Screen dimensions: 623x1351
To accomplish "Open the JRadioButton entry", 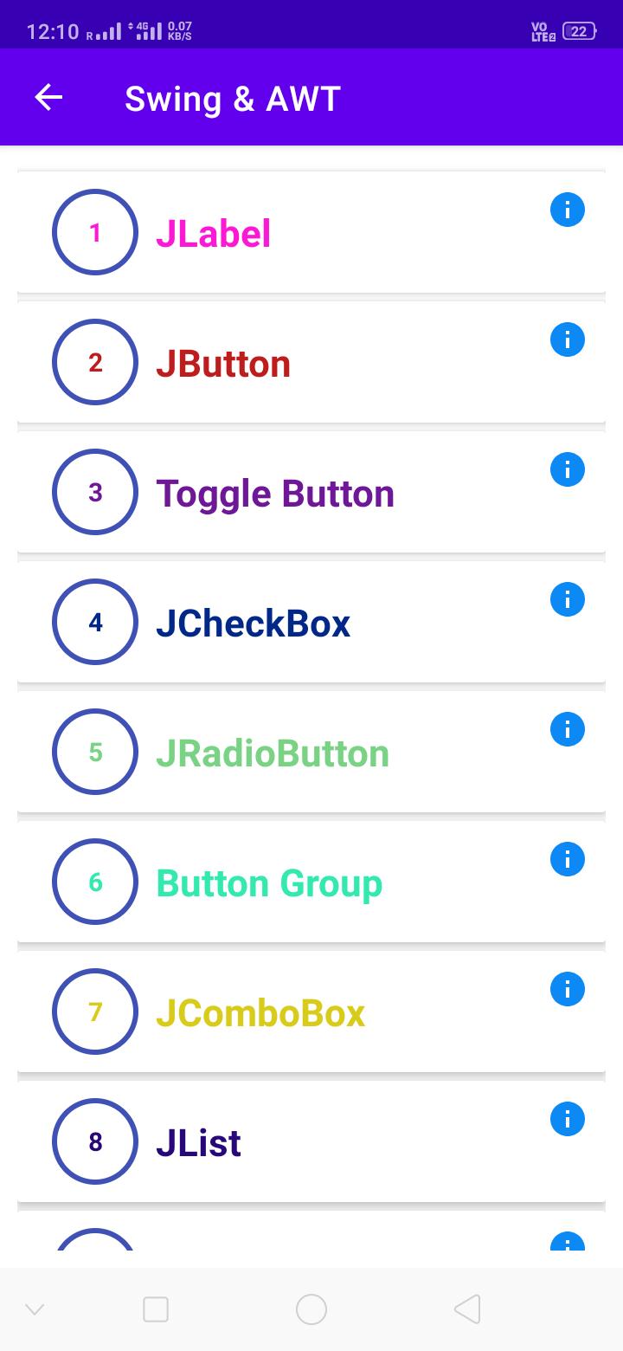I will tap(311, 752).
